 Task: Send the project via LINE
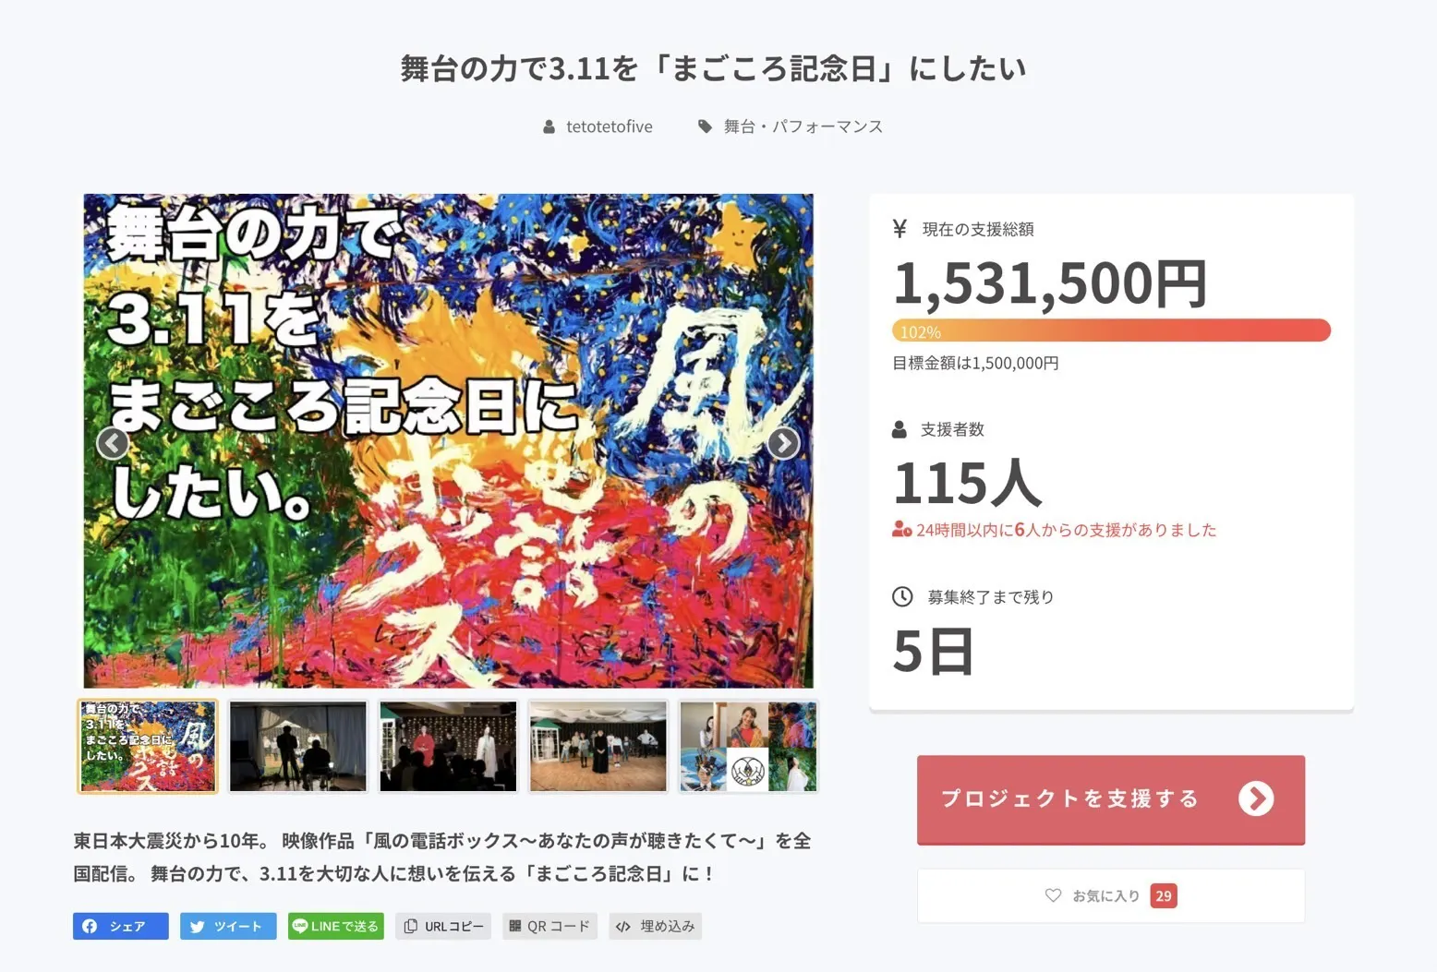click(x=336, y=926)
